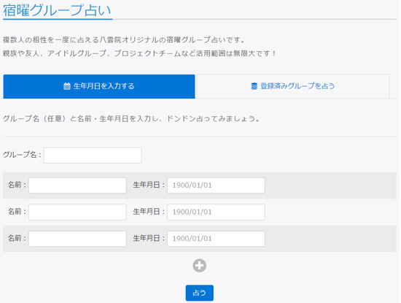Click the first row 生年月日 label
This screenshot has width=401, height=303.
pos(149,185)
